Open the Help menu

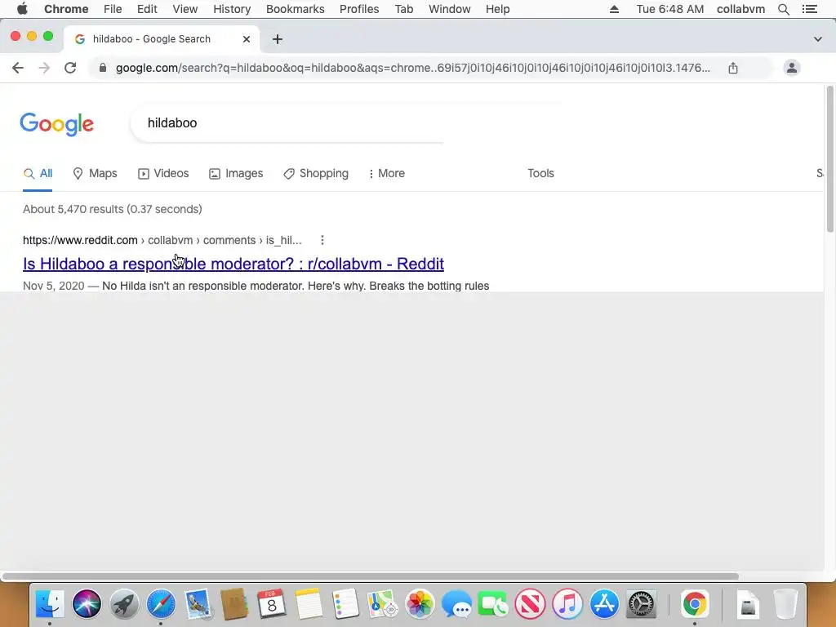pyautogui.click(x=497, y=9)
